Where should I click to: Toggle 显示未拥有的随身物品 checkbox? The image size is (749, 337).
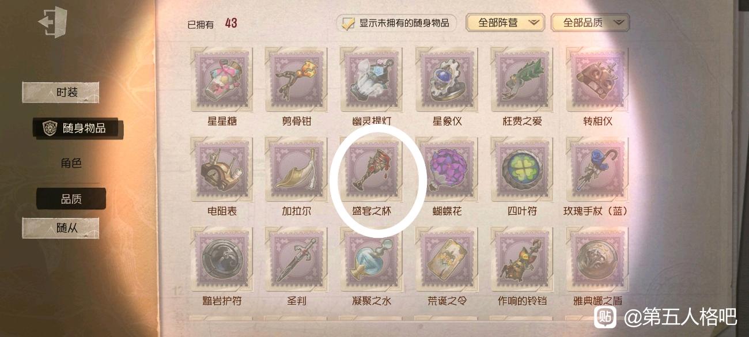point(348,23)
